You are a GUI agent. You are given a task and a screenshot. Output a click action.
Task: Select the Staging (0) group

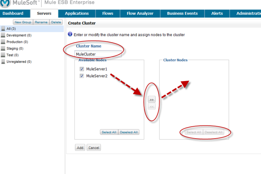(x=15, y=48)
